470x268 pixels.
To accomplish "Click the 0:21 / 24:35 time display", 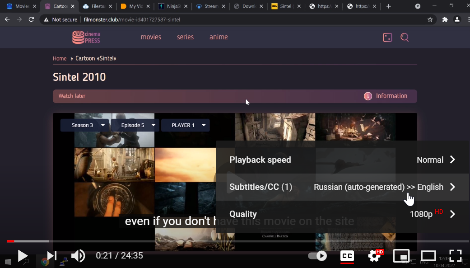I will click(x=119, y=256).
